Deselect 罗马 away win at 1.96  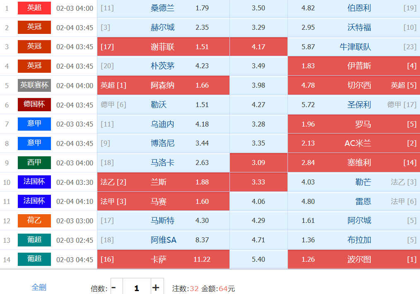click(x=353, y=124)
